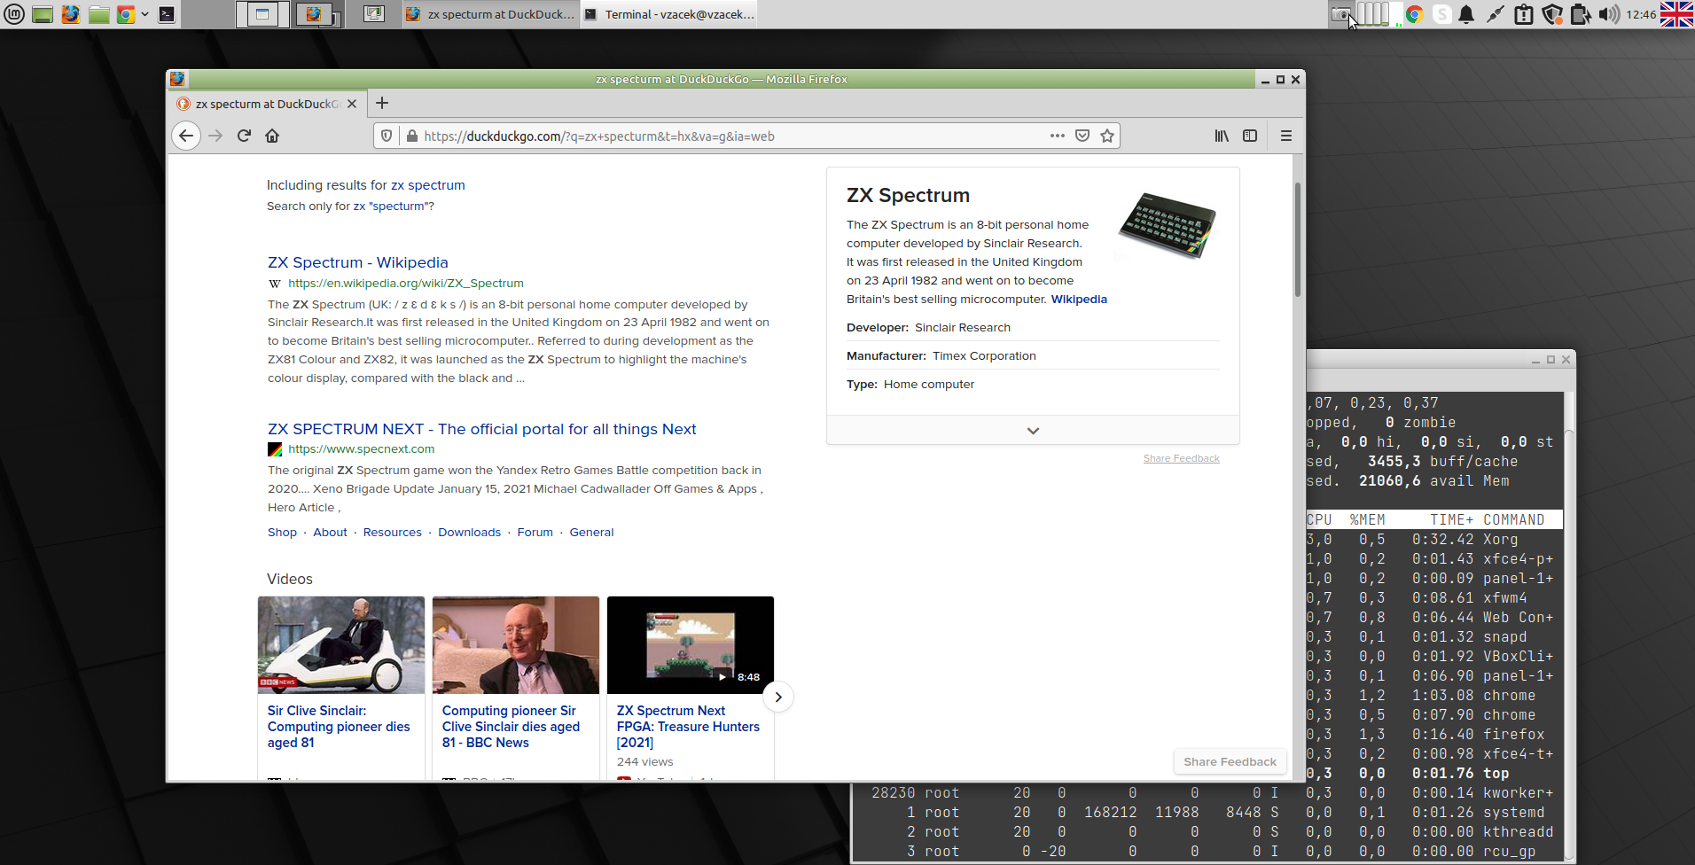Show next videos with carousel arrow
The image size is (1695, 865).
click(777, 697)
